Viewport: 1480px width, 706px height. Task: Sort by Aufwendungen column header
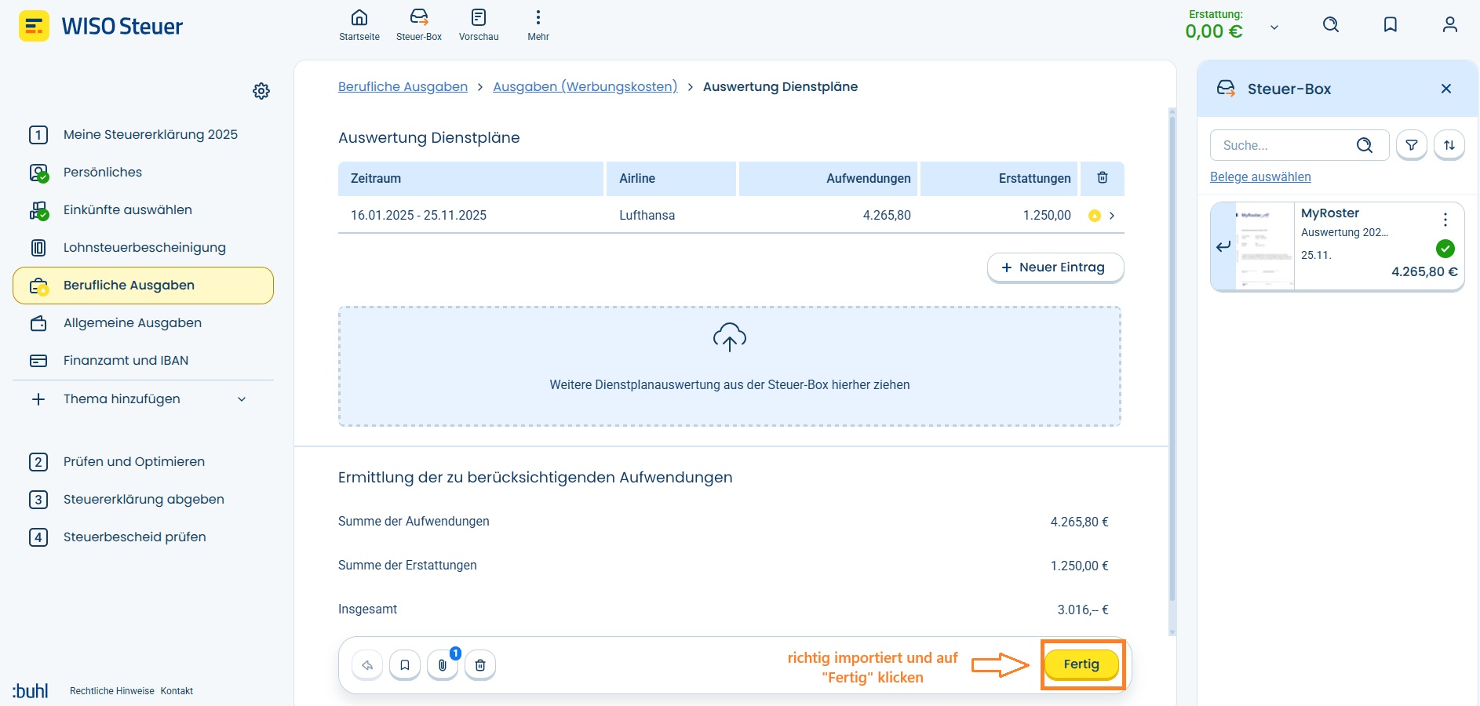[x=828, y=179]
